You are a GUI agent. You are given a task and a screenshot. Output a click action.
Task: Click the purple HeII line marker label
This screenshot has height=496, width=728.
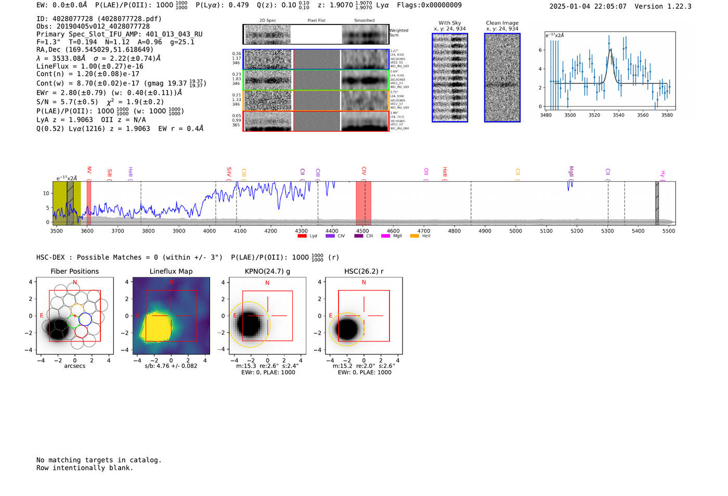(130, 173)
